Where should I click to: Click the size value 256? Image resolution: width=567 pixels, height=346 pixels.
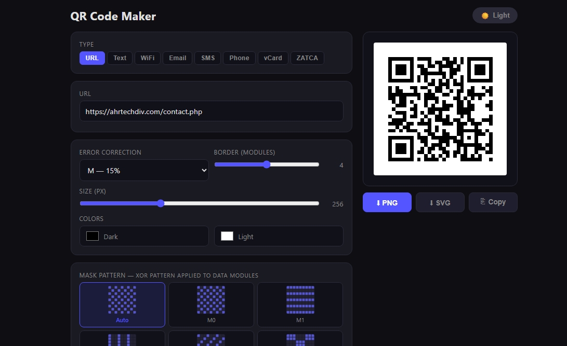pyautogui.click(x=338, y=204)
